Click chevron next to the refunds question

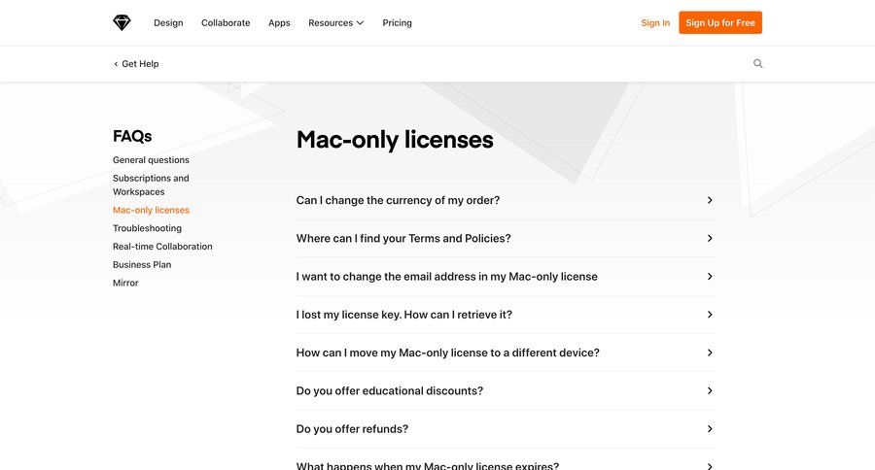(x=710, y=429)
